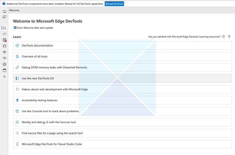
Task: Open the Inspect element tool
Action: point(4,12)
